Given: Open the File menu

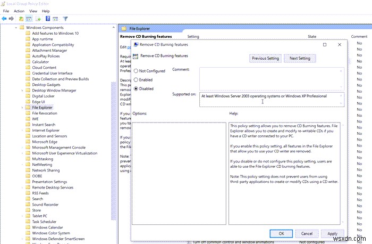Looking at the screenshot, I should coord(6,11).
